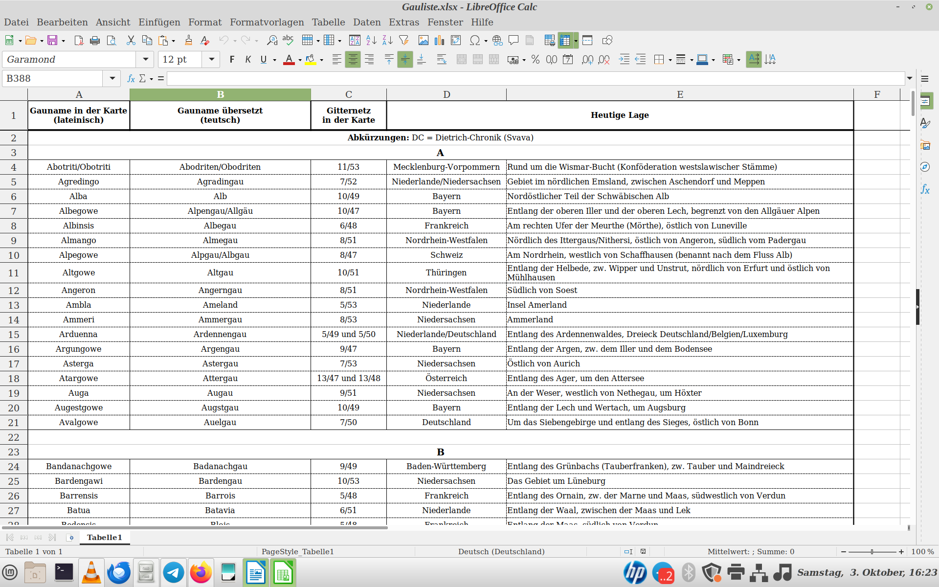939x587 pixels.
Task: Click the Save document icon
Action: (52, 41)
